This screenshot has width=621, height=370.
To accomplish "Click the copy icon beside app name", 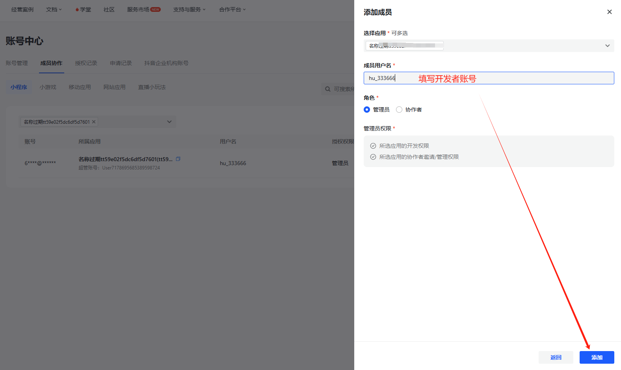I will tap(178, 159).
